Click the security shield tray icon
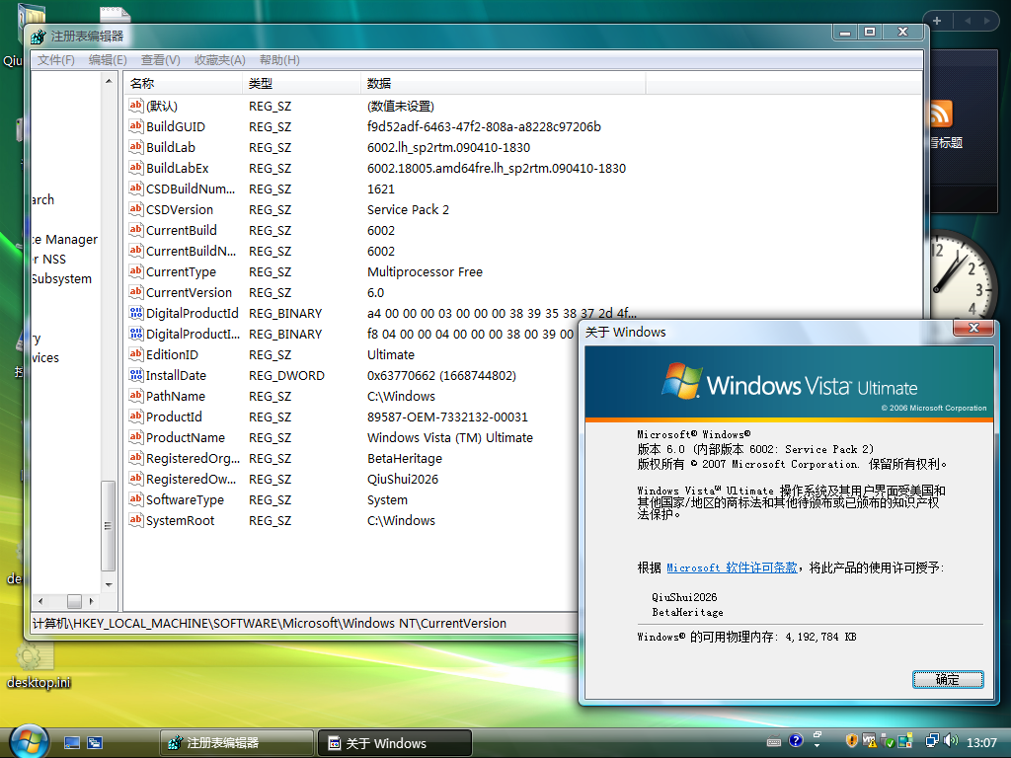The width and height of the screenshot is (1011, 758). tap(851, 741)
